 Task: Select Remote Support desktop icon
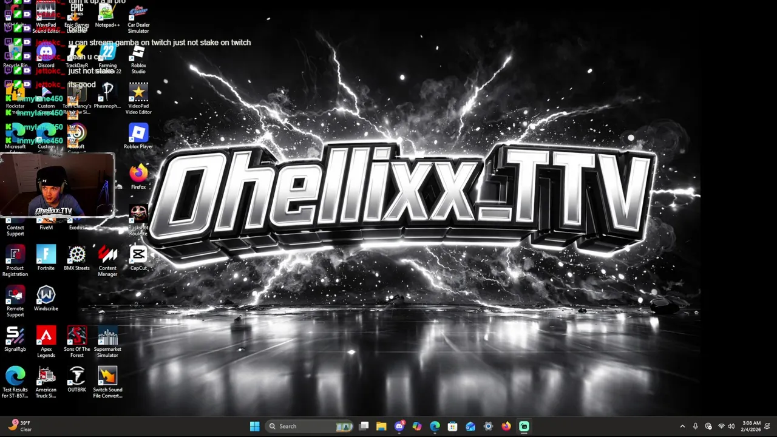coord(15,302)
